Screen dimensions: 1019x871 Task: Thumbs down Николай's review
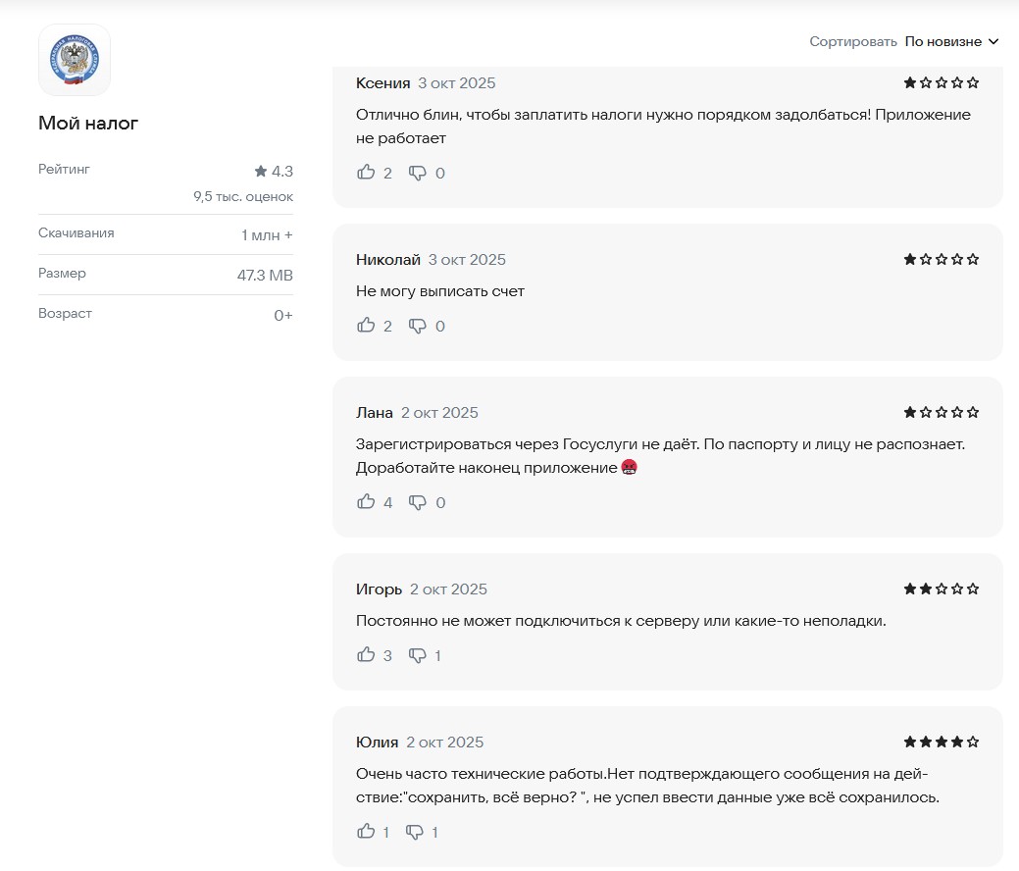[x=418, y=326]
